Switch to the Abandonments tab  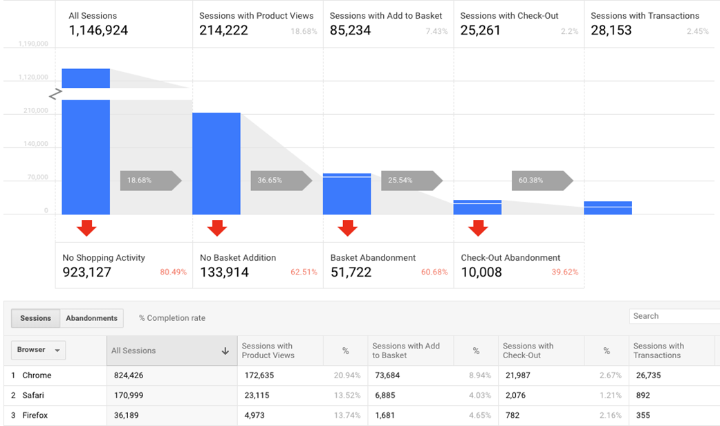tap(91, 318)
